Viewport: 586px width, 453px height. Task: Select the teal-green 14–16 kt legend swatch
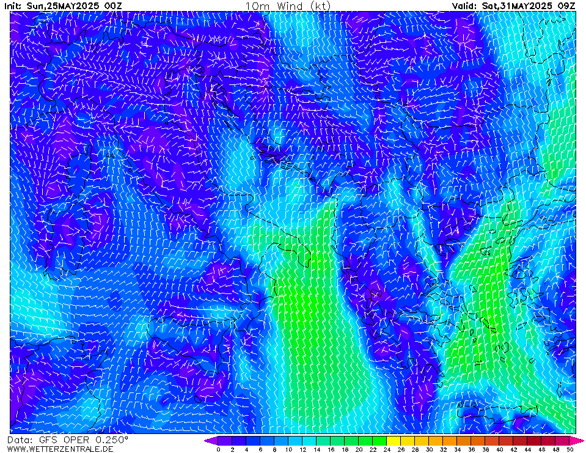(324, 441)
